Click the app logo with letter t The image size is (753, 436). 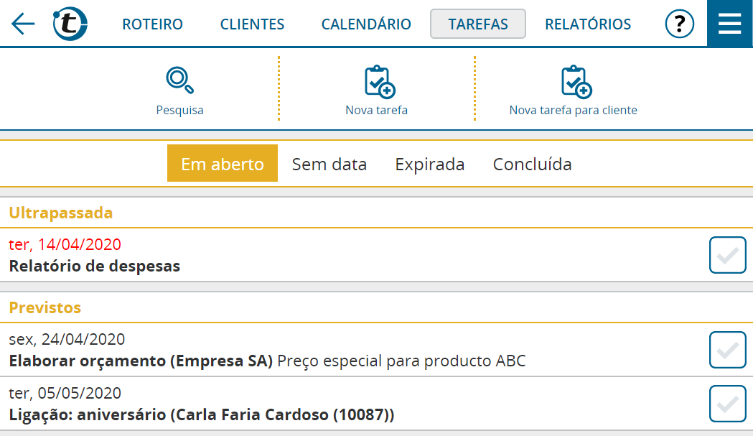(70, 24)
